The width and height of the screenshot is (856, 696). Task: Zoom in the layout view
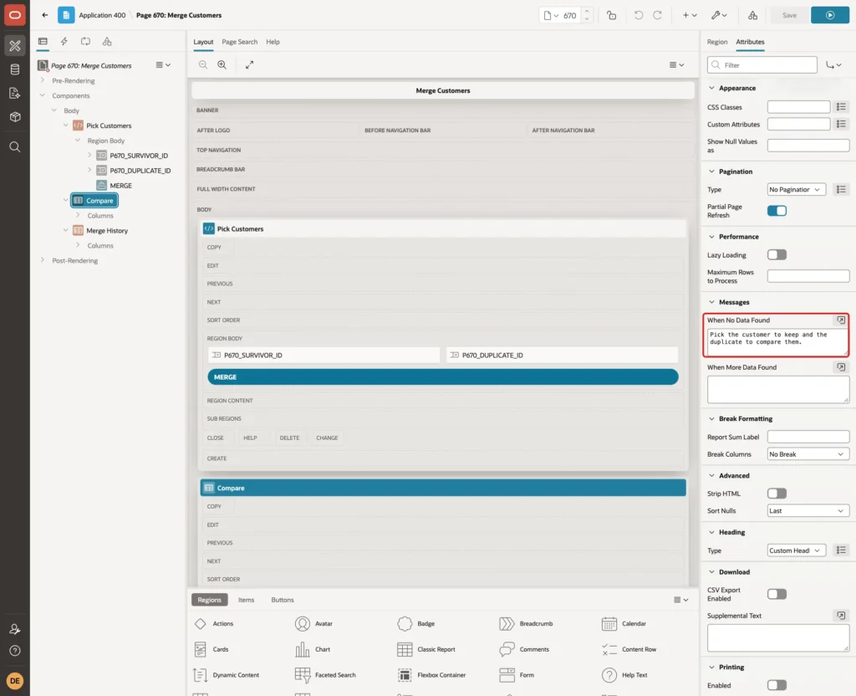pos(222,65)
